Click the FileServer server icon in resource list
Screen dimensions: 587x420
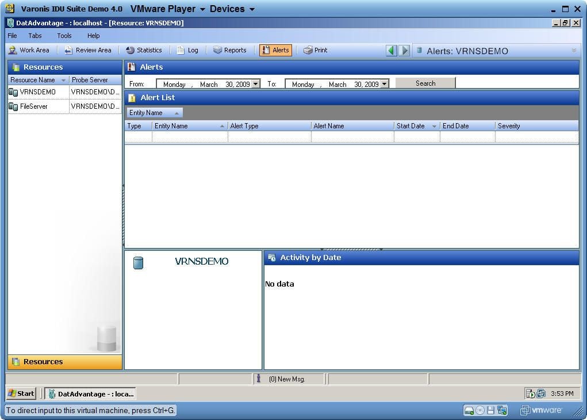(x=13, y=106)
